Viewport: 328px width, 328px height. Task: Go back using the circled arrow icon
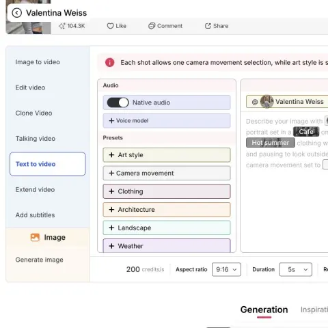point(17,13)
